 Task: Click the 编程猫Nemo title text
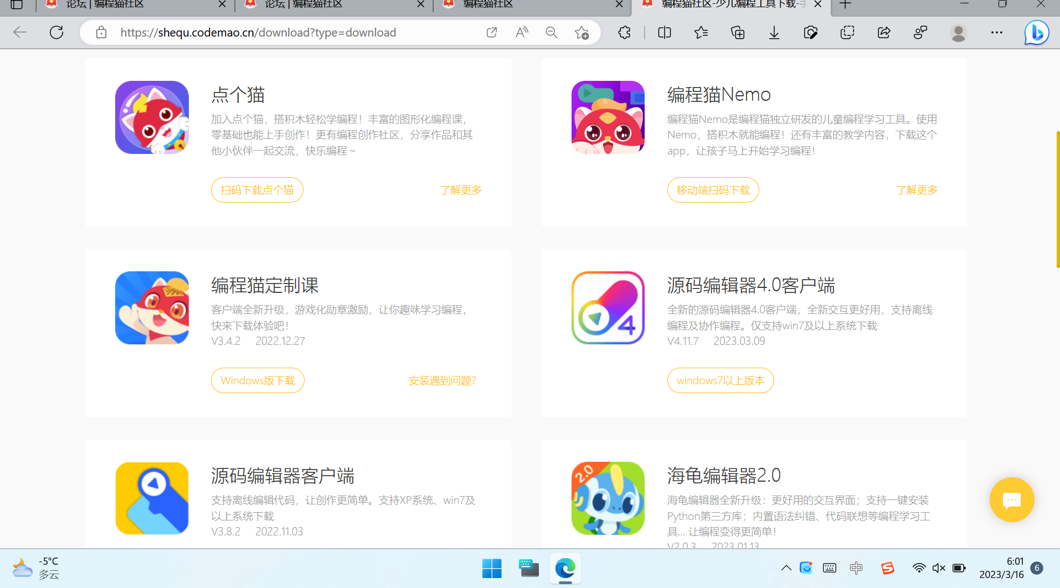(x=719, y=95)
